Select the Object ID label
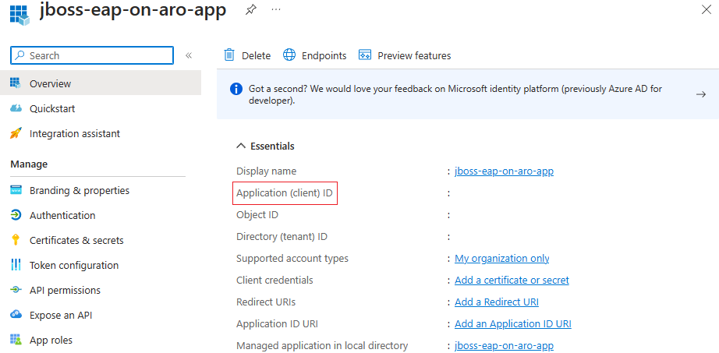This screenshot has width=719, height=353. point(257,214)
